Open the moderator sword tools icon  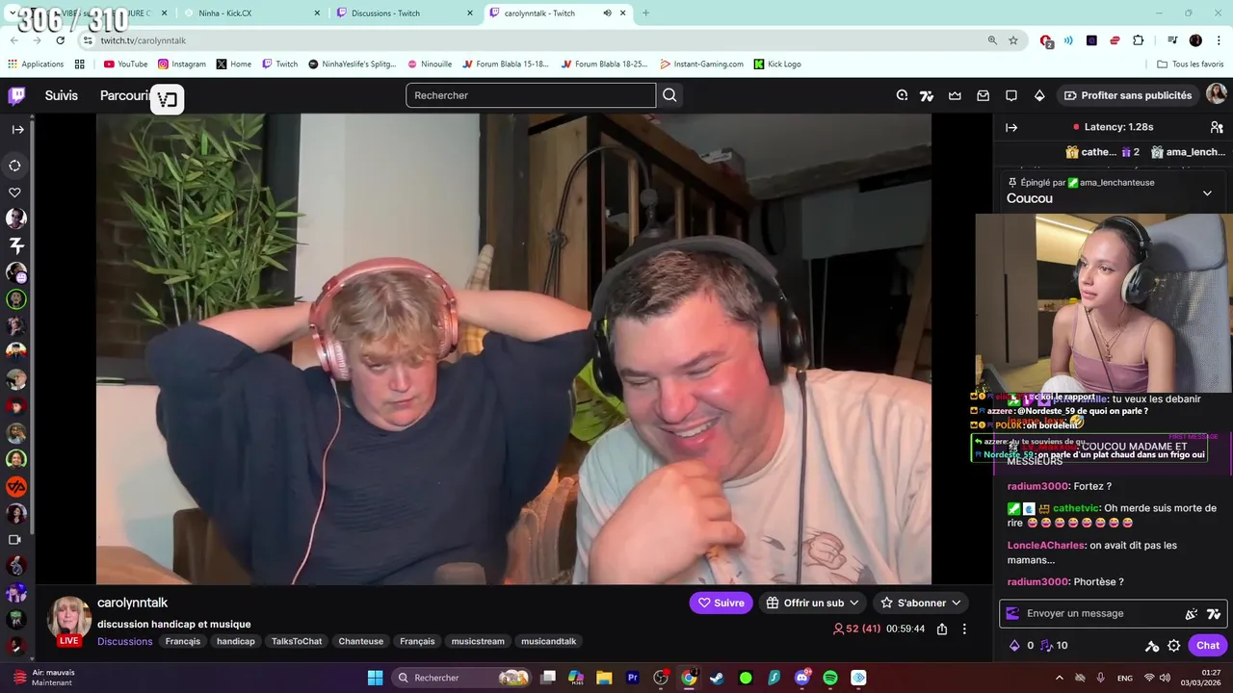click(1151, 646)
